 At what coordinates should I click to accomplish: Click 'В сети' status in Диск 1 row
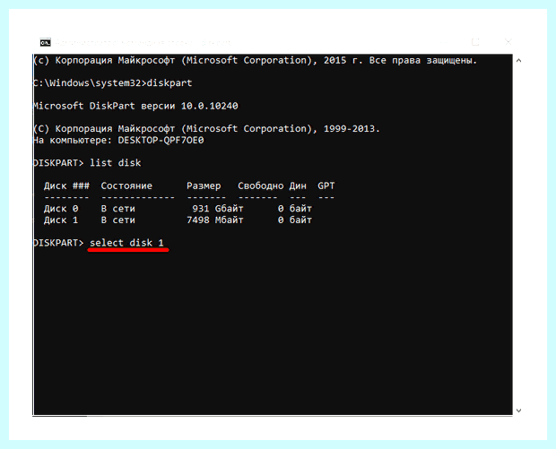click(118, 220)
